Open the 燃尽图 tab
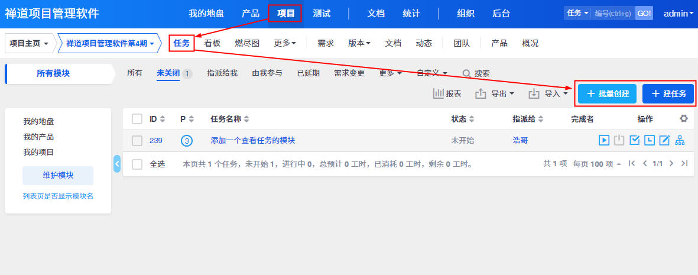 [x=247, y=43]
